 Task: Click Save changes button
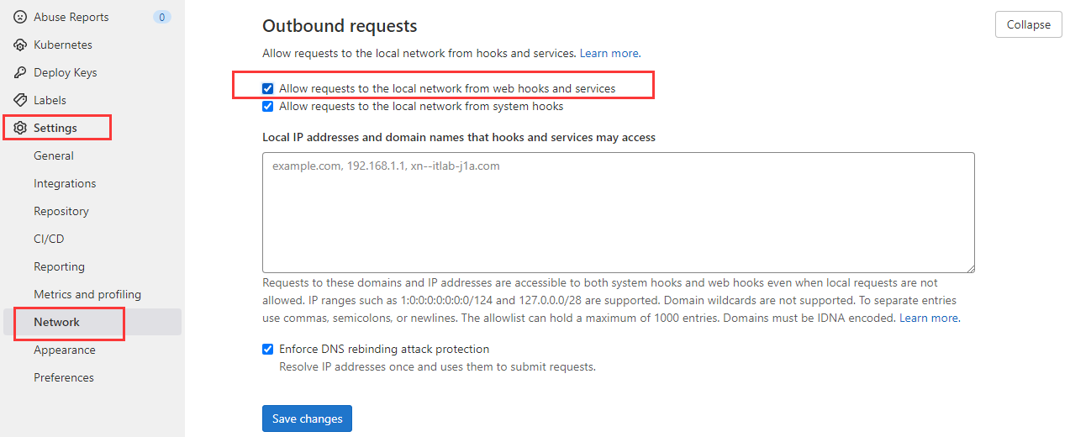[x=307, y=419]
